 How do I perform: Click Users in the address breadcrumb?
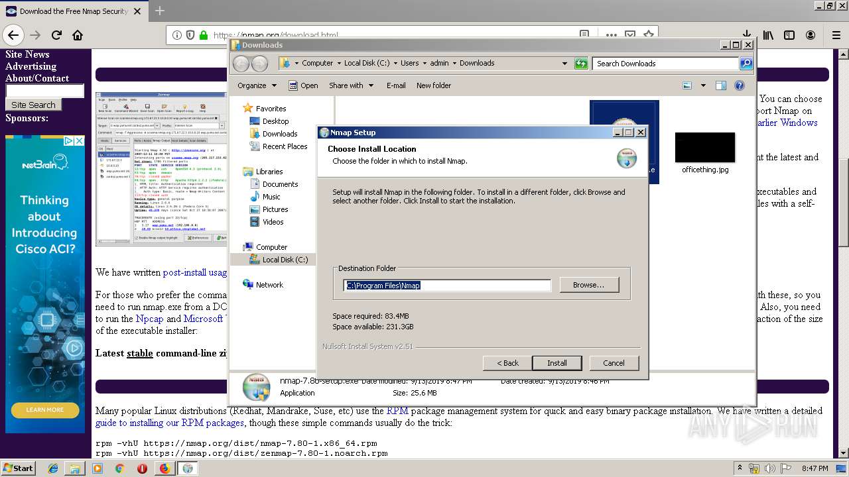click(409, 63)
